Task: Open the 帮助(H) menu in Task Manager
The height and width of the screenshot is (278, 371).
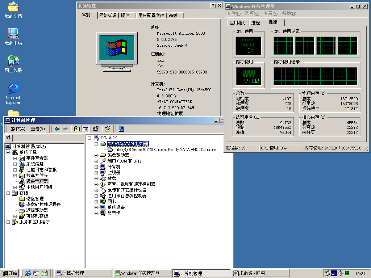Action: tap(289, 13)
